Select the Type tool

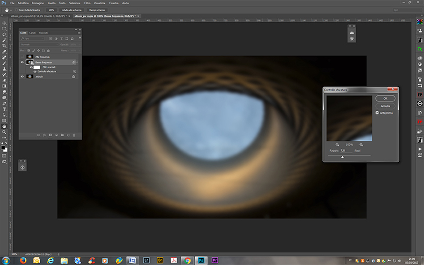pyautogui.click(x=4, y=109)
